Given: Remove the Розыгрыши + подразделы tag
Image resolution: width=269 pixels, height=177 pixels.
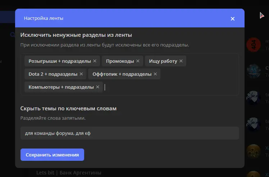Looking at the screenshot, I should (x=95, y=61).
